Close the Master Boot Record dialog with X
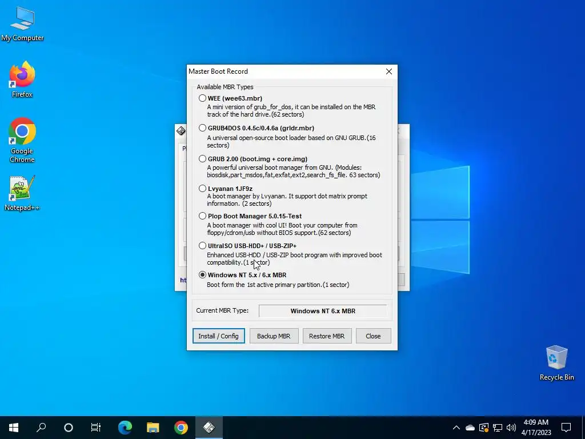This screenshot has width=585, height=439. [x=388, y=71]
